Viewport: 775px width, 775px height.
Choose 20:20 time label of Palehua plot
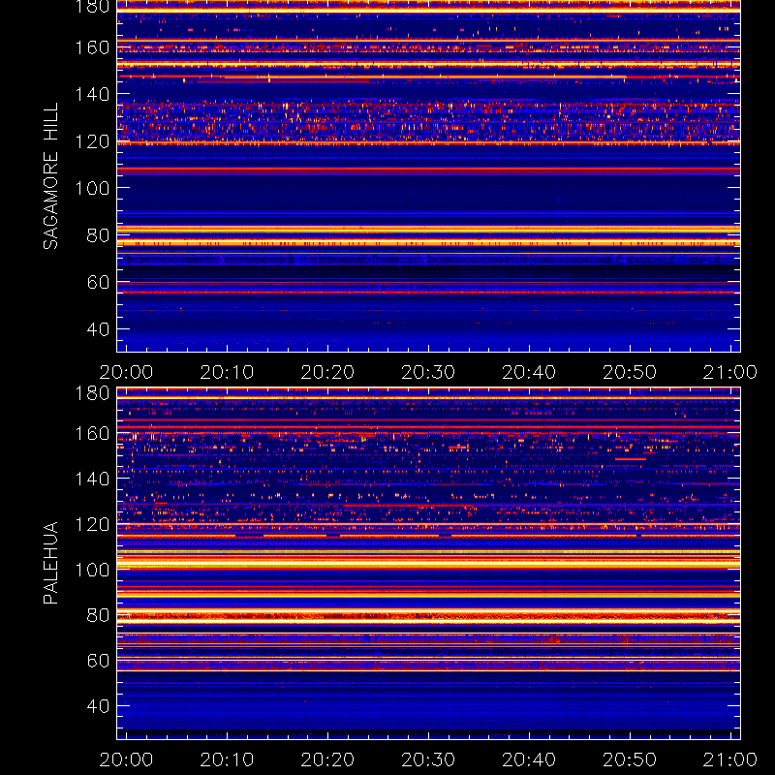(327, 759)
